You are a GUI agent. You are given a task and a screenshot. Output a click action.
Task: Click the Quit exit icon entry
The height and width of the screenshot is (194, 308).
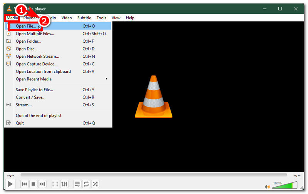(20, 123)
